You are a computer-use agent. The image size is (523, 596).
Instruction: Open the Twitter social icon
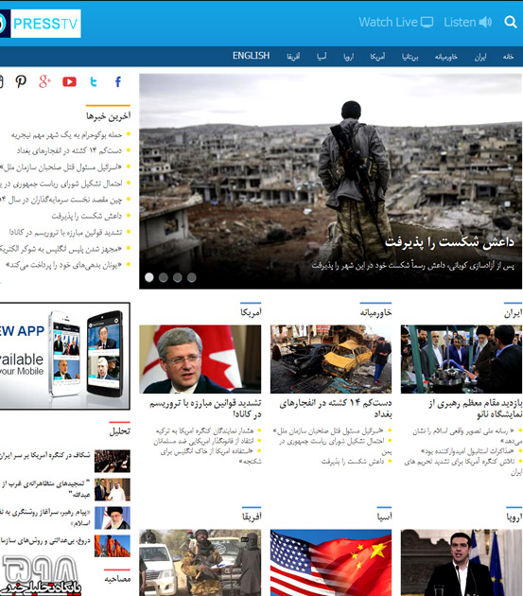[x=94, y=81]
